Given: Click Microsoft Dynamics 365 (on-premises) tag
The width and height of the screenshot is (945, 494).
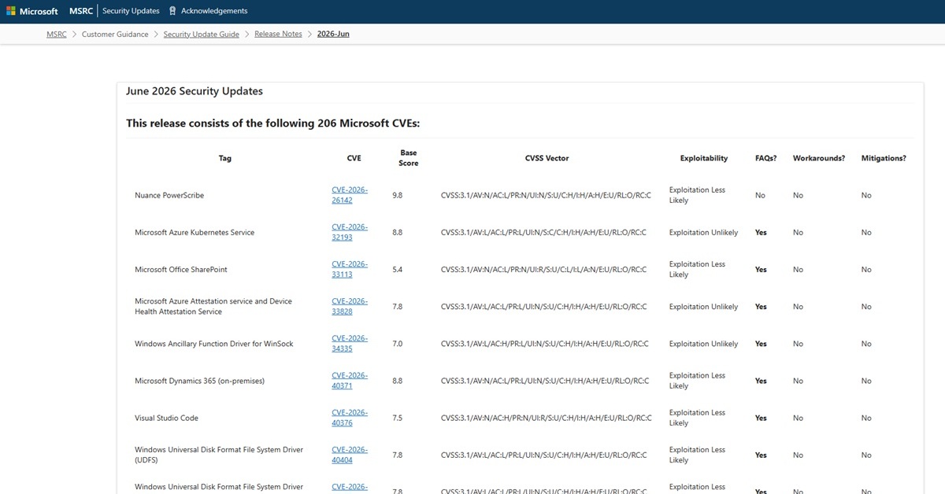Looking at the screenshot, I should point(200,381).
